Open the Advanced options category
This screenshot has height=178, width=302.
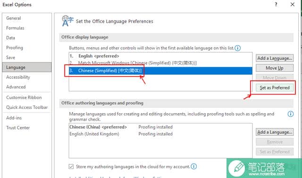(x=16, y=87)
